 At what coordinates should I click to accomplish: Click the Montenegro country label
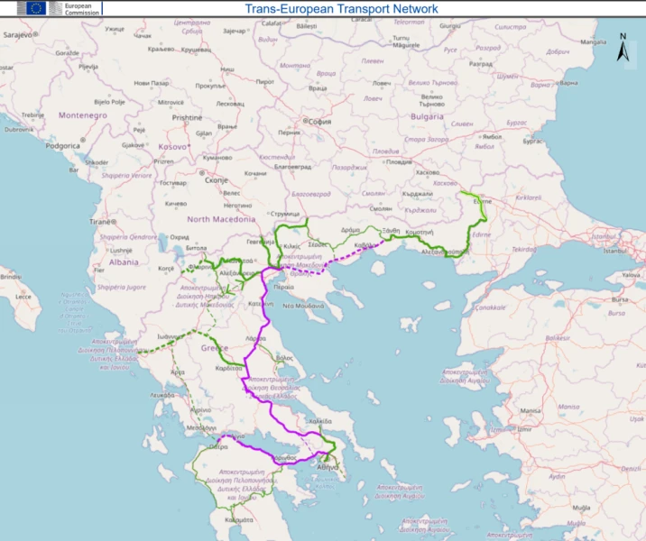83,115
